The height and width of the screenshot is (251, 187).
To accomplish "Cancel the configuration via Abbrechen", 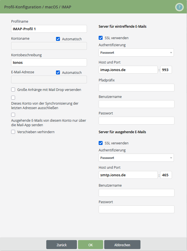I will point(122,244).
